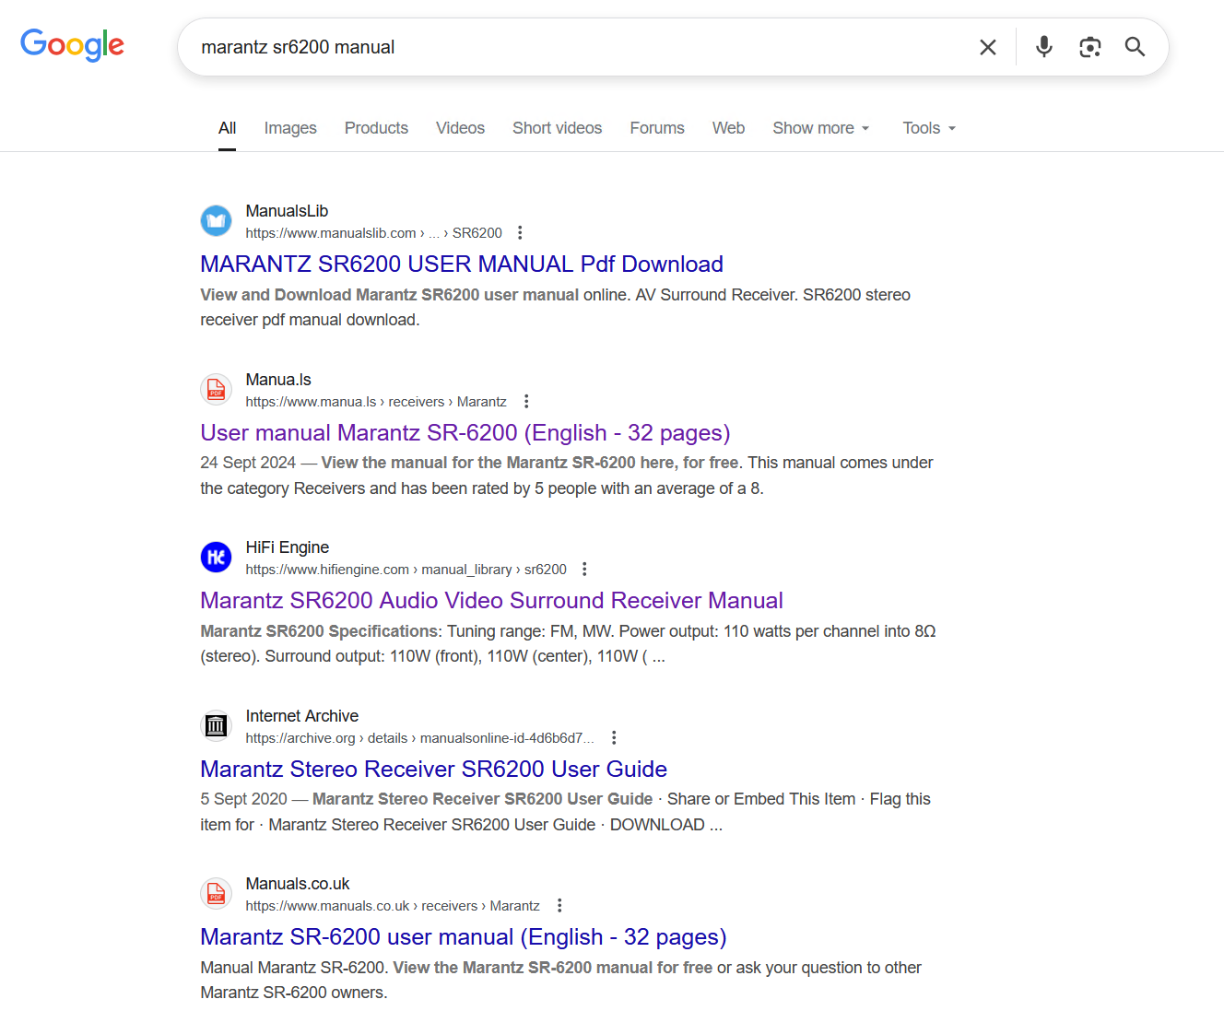Screen dimensions: 1224x1011
Task: Click the ManualsLib favicon
Action: coord(216,221)
